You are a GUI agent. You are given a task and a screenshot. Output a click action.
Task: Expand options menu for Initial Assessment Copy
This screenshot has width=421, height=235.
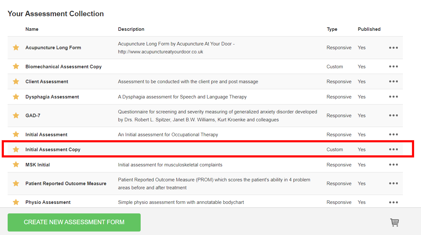pyautogui.click(x=393, y=150)
